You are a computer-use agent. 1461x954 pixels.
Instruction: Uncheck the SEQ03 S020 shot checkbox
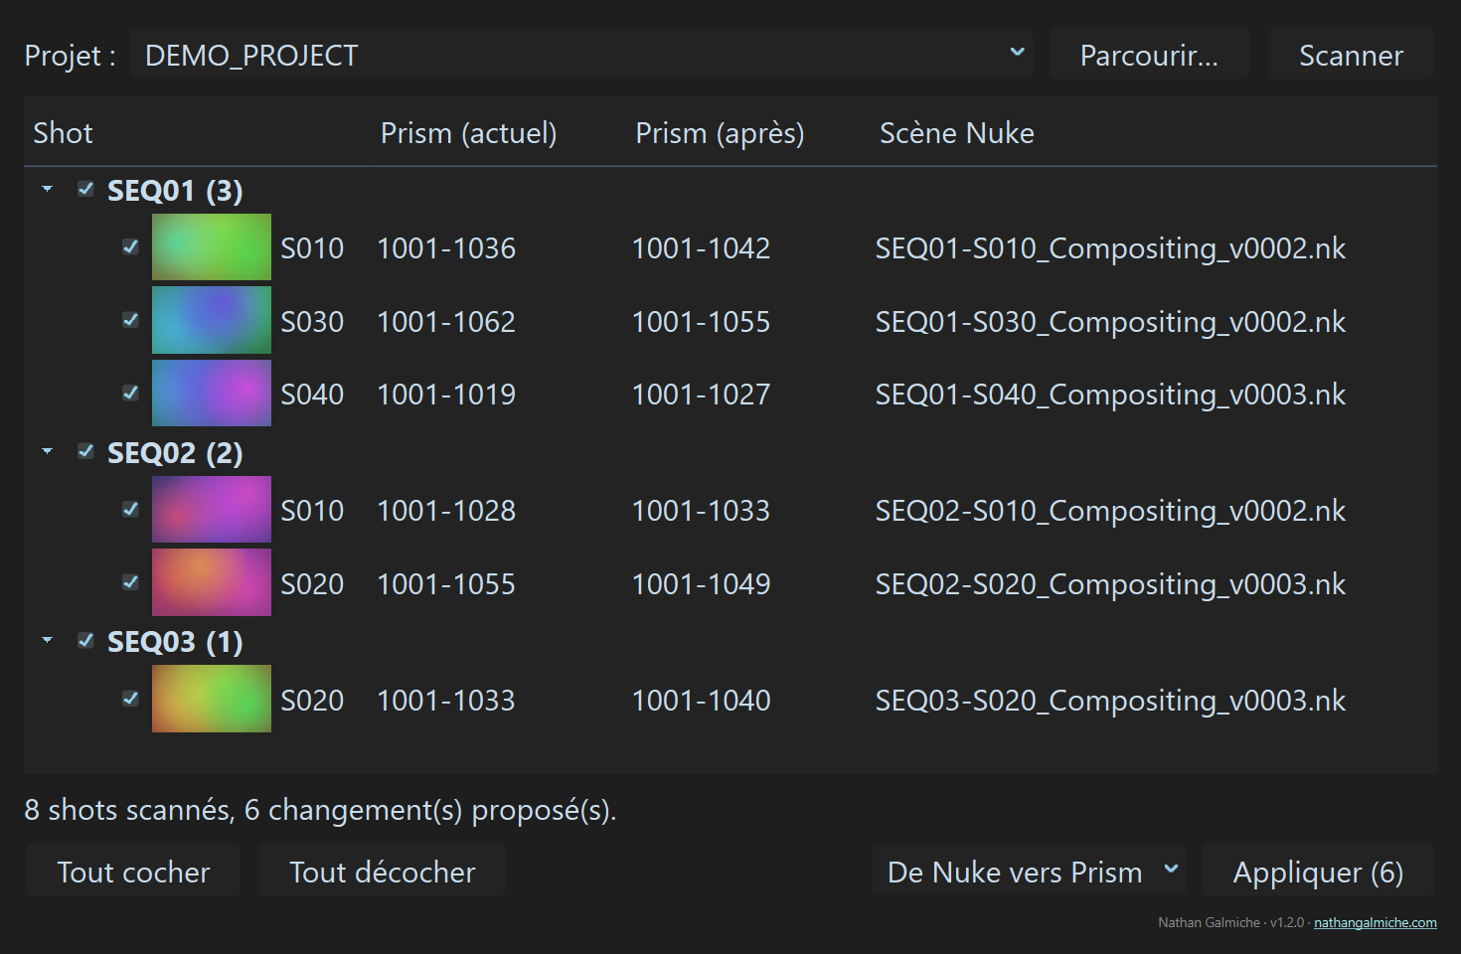click(x=130, y=698)
